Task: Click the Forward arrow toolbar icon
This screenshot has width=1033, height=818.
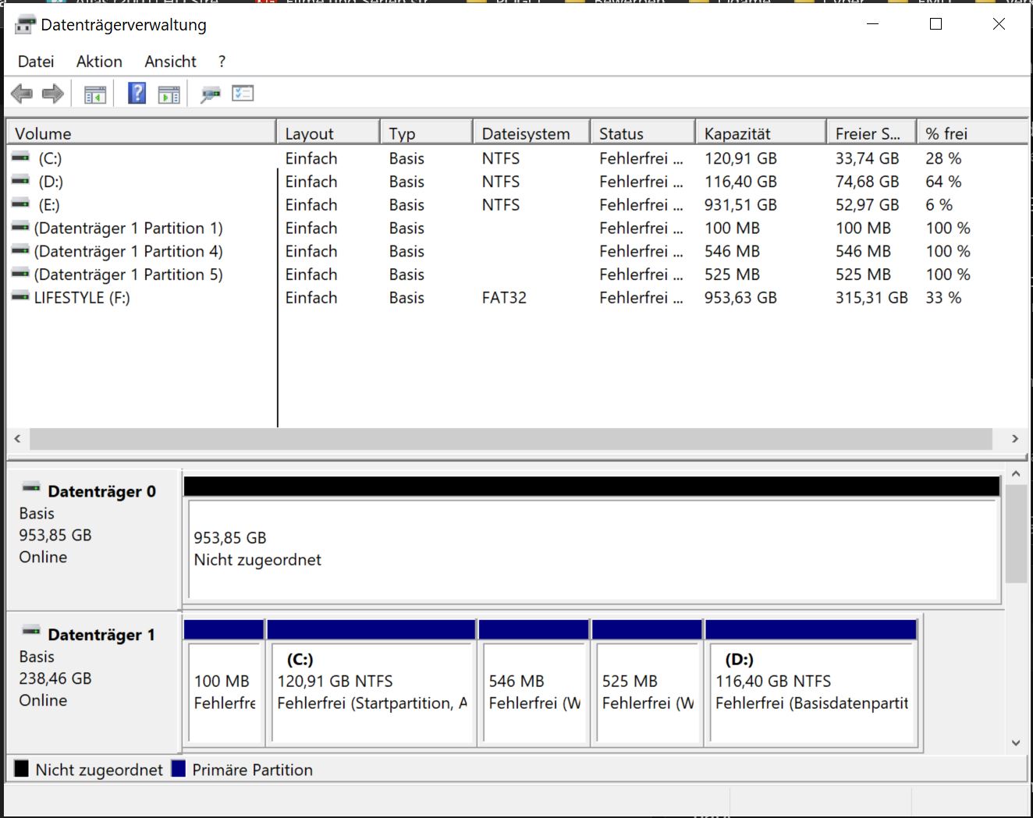Action: (52, 94)
